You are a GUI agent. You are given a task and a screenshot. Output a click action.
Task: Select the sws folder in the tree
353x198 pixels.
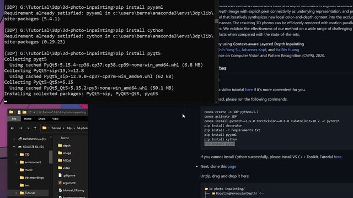tap(27, 185)
